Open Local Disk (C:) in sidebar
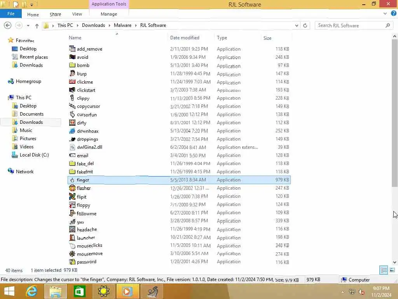 (34, 155)
